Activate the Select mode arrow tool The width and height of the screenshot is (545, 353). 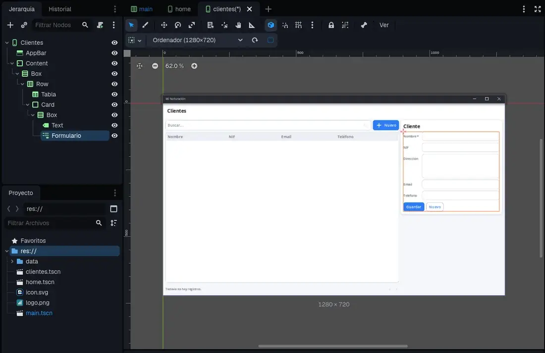click(x=131, y=25)
